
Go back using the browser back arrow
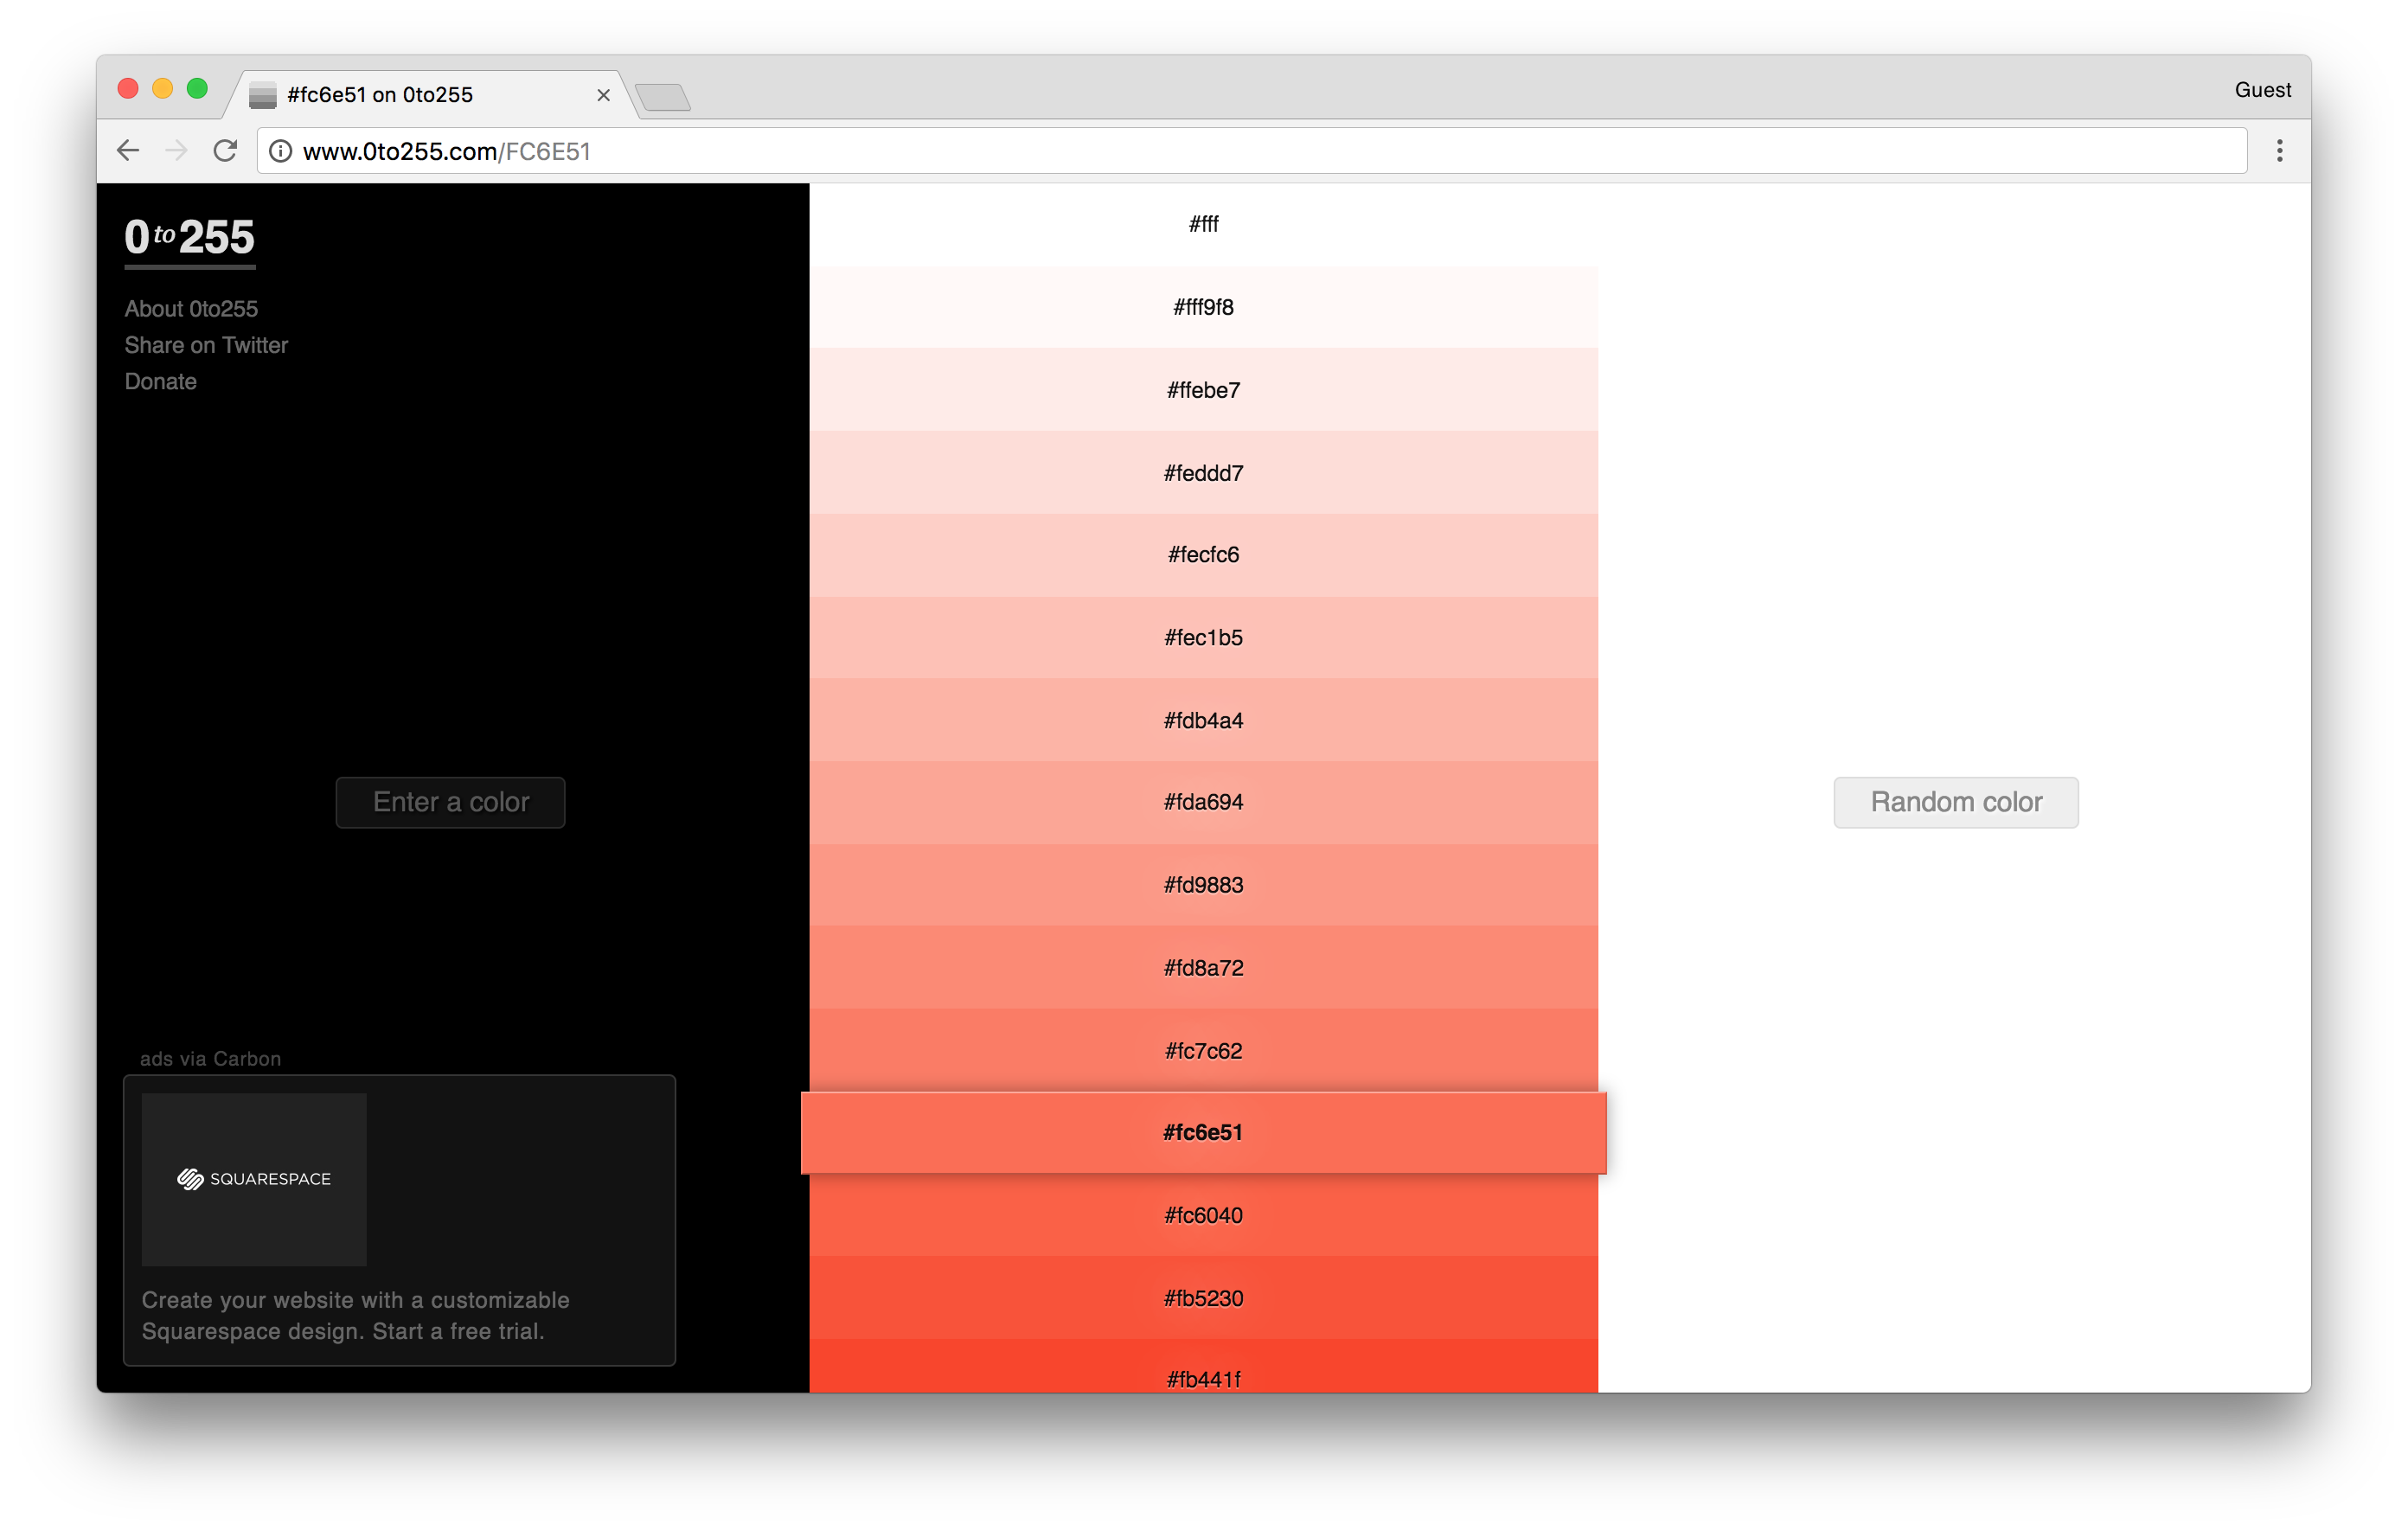tap(128, 151)
